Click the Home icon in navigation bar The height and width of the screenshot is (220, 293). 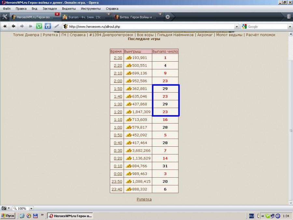pyautogui.click(x=48, y=26)
